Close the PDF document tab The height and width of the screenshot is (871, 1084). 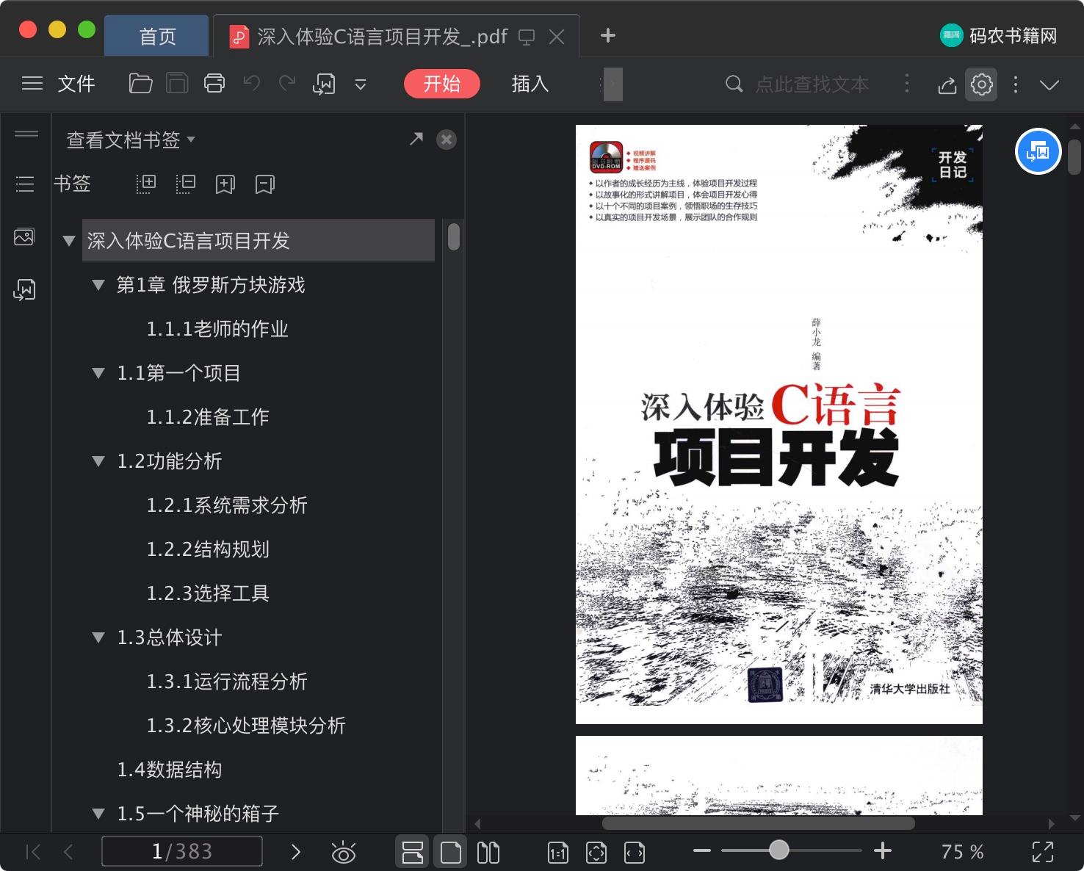point(557,37)
